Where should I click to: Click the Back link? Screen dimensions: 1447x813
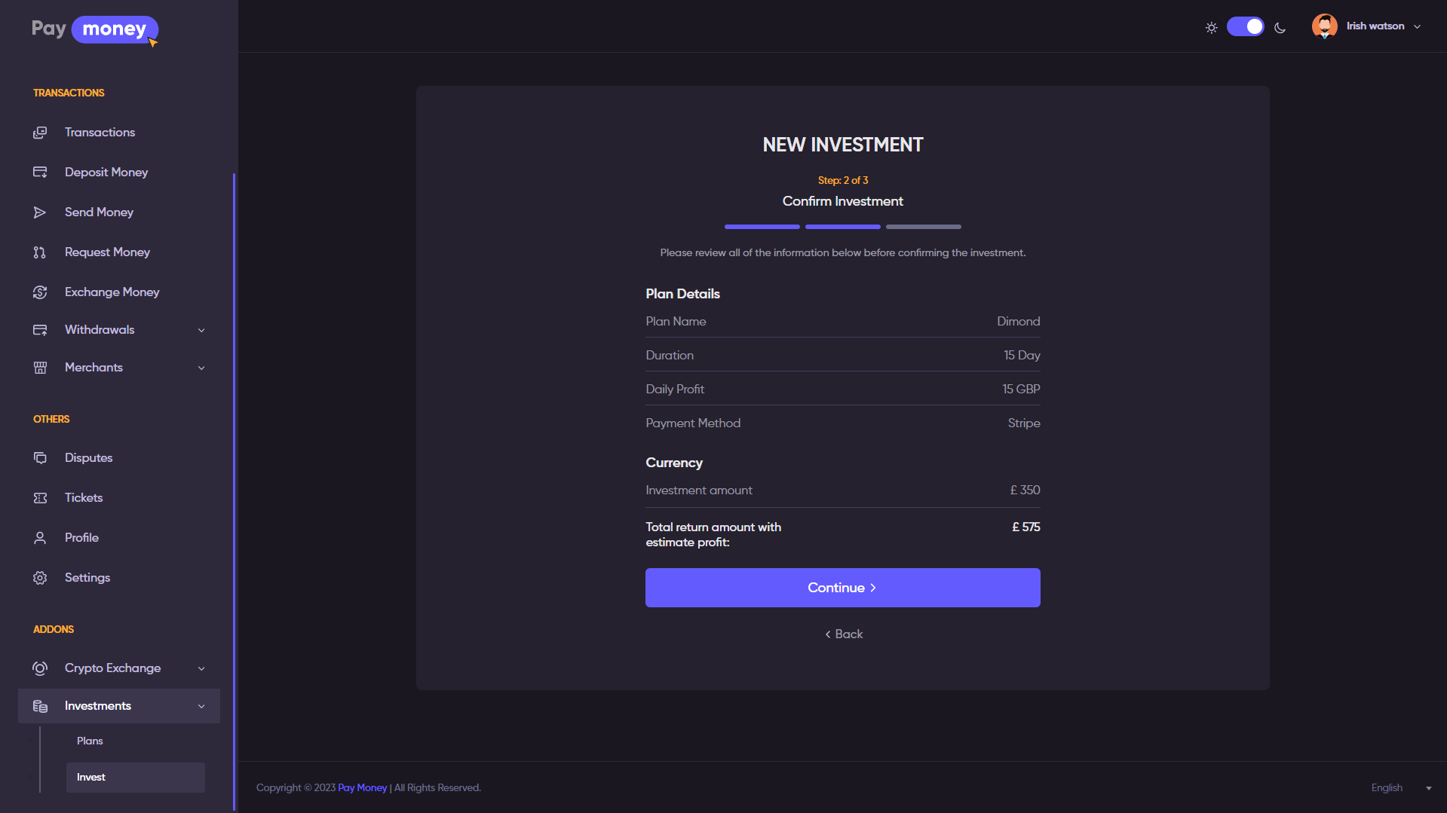(843, 634)
